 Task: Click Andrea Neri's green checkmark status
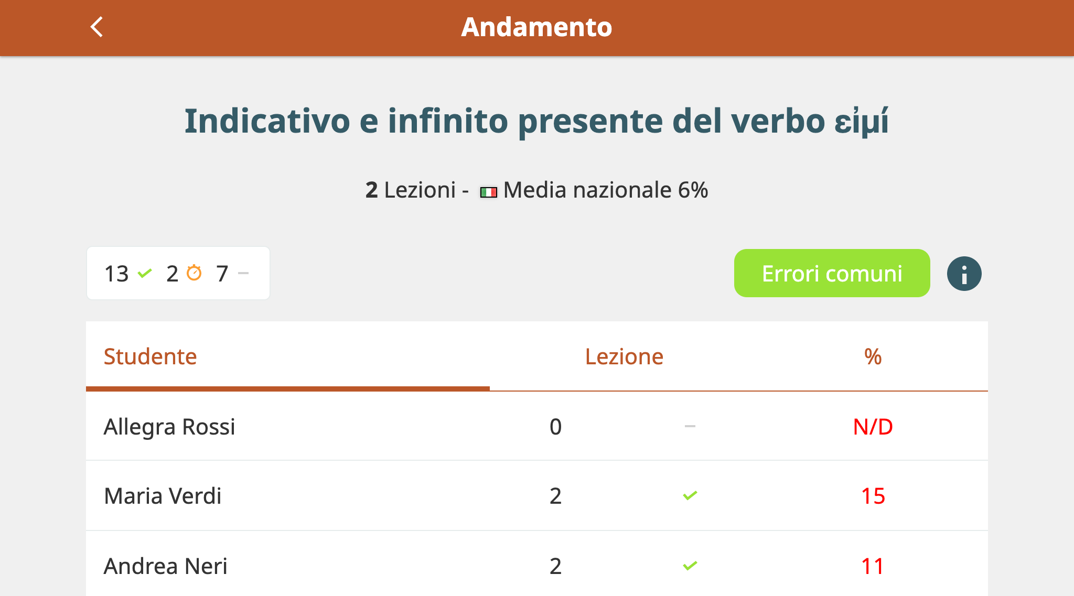click(x=690, y=566)
